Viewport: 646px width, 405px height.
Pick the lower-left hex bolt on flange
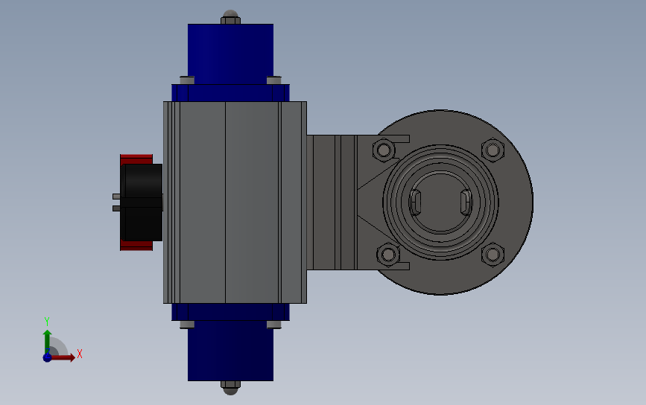pos(388,255)
